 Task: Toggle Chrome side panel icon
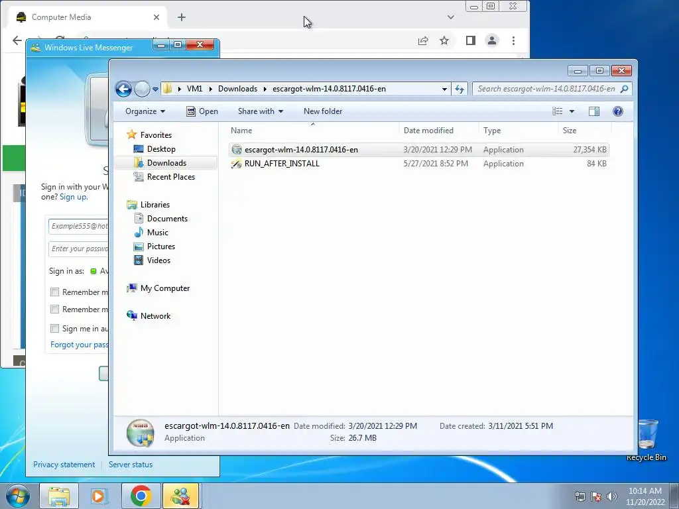pyautogui.click(x=471, y=40)
